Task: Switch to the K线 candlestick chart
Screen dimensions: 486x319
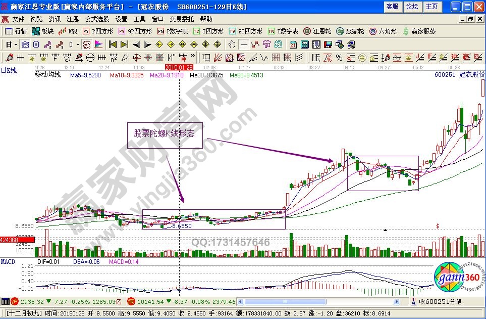Action: 69,31
